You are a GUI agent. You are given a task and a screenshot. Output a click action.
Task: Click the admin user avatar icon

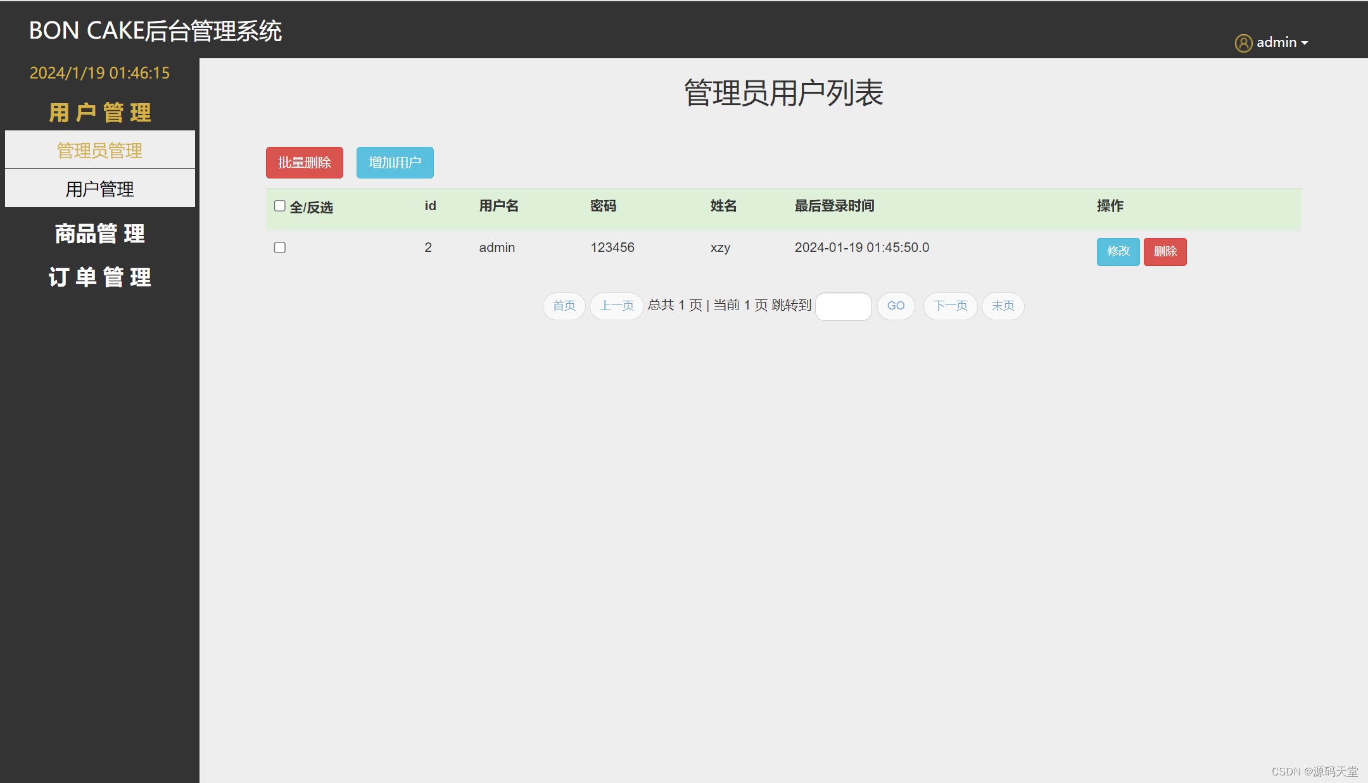1243,42
